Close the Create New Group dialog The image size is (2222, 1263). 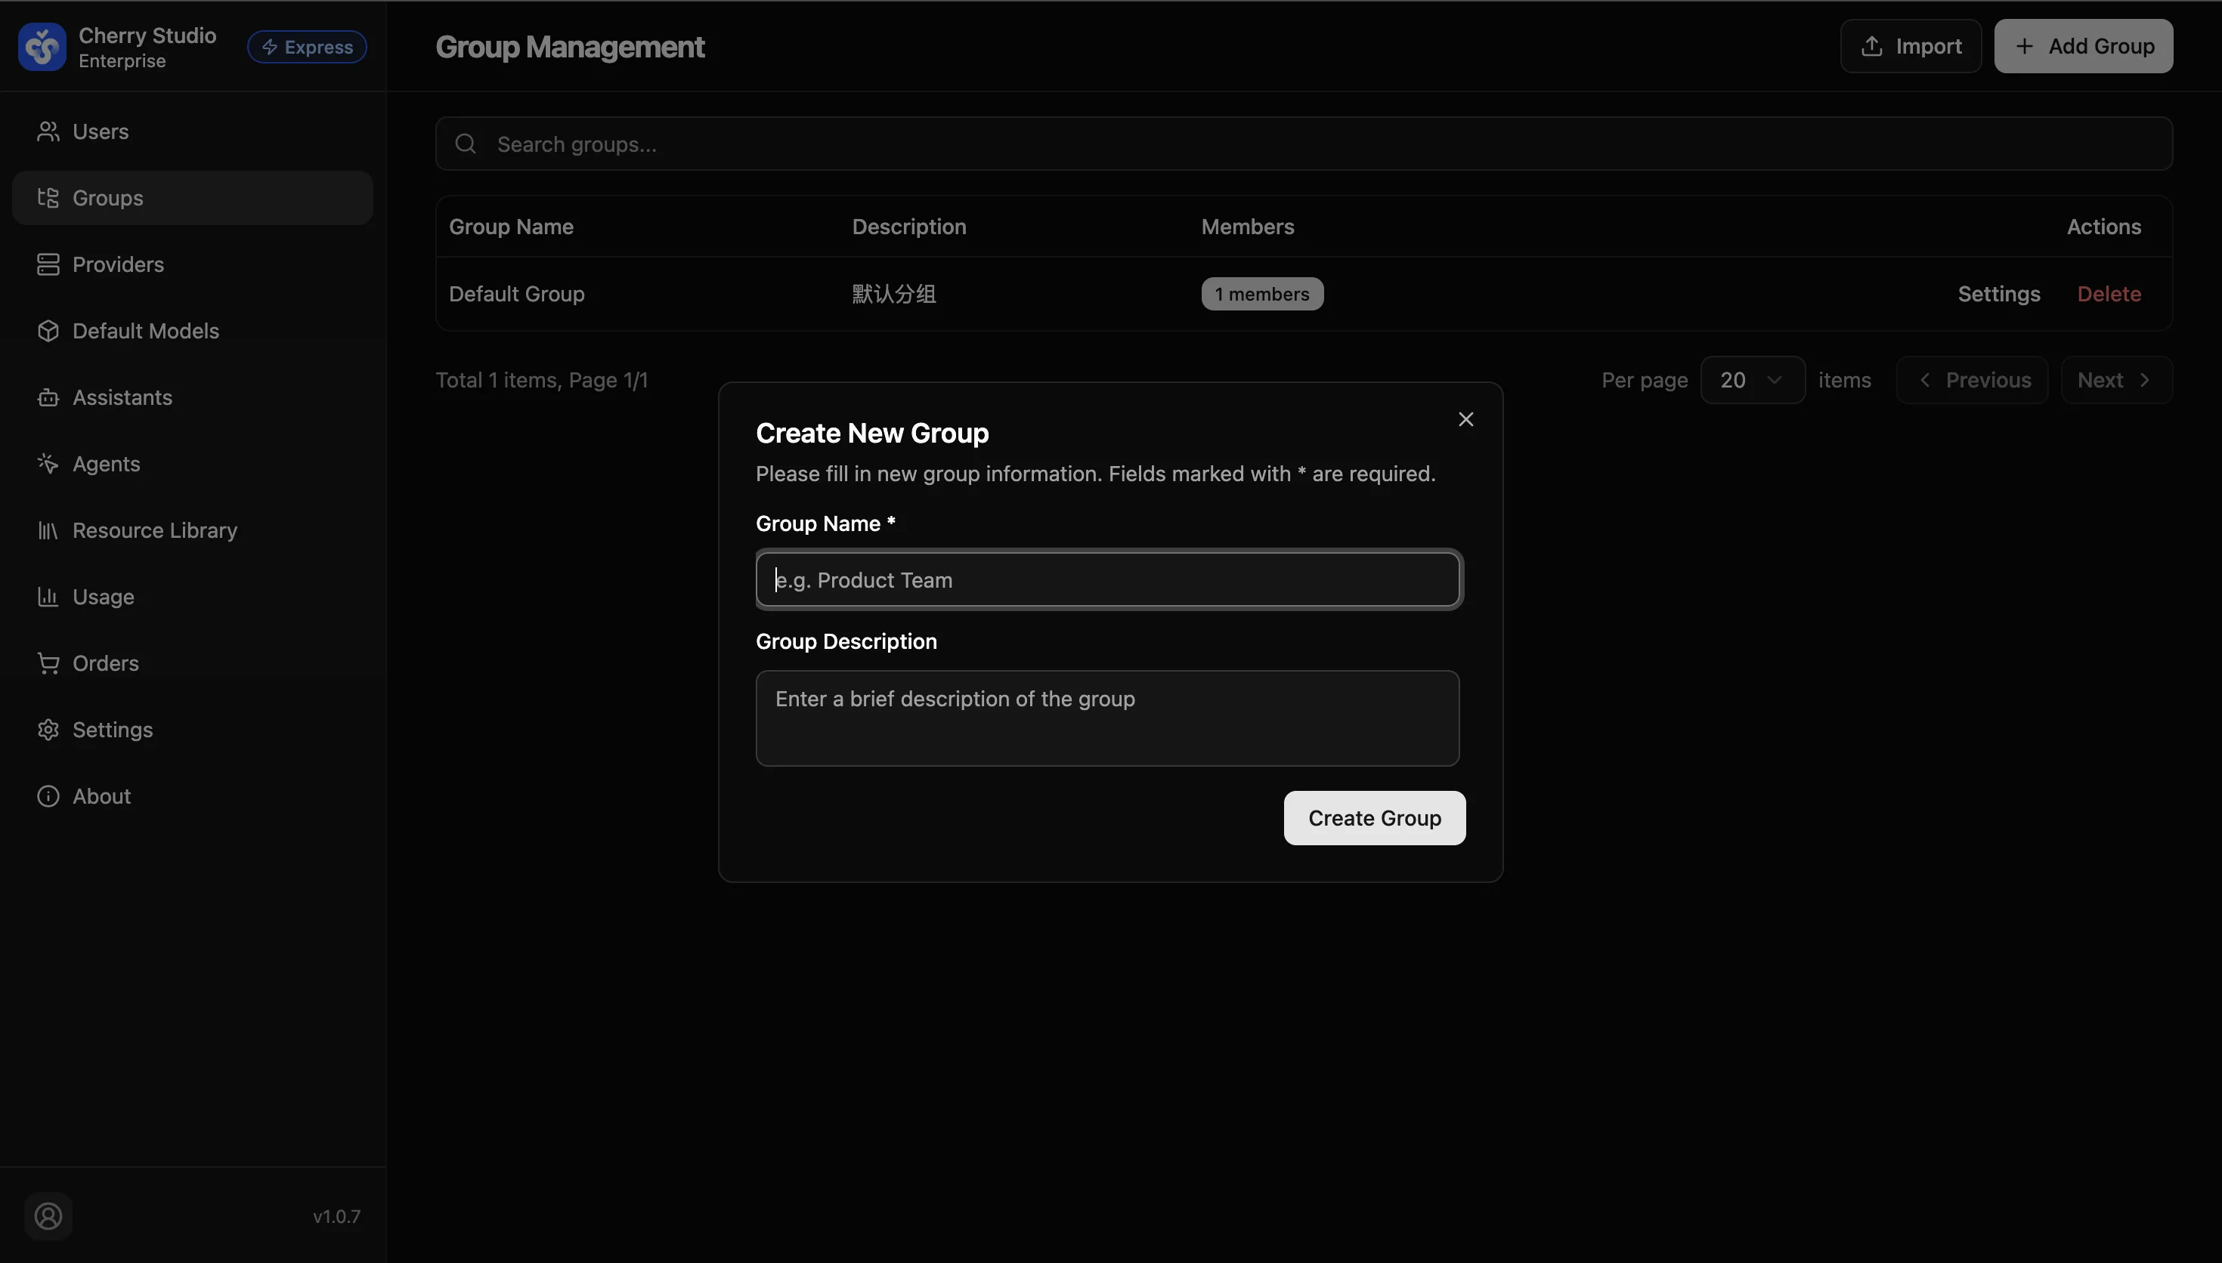click(x=1465, y=420)
